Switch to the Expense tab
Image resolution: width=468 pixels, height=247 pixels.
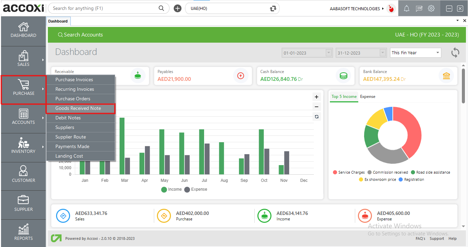pyautogui.click(x=367, y=97)
